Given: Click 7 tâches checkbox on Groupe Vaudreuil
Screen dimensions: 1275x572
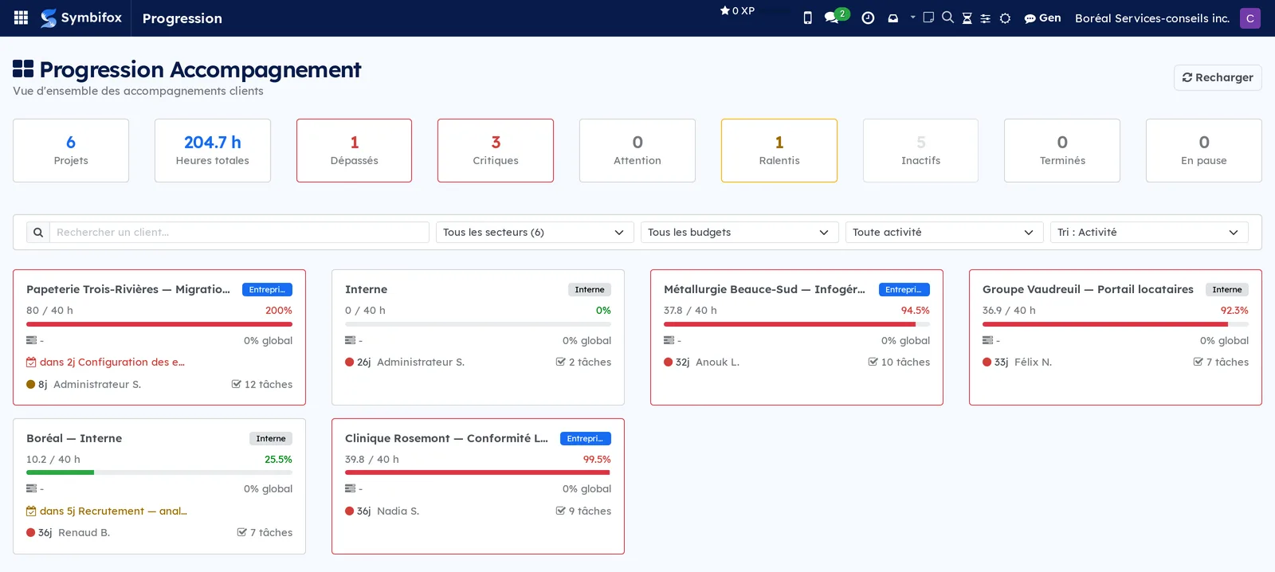Looking at the screenshot, I should (1198, 362).
